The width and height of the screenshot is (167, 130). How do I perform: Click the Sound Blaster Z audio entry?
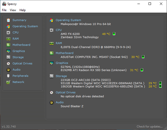pos(72,106)
